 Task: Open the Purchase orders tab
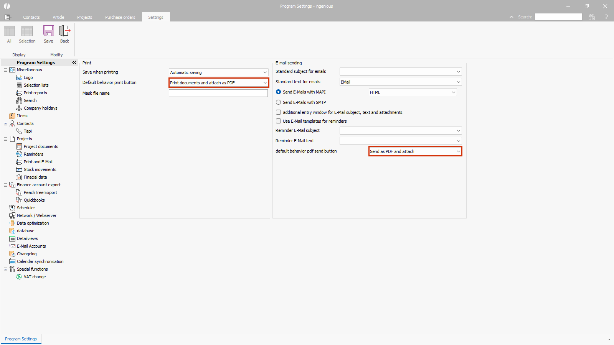point(120,17)
